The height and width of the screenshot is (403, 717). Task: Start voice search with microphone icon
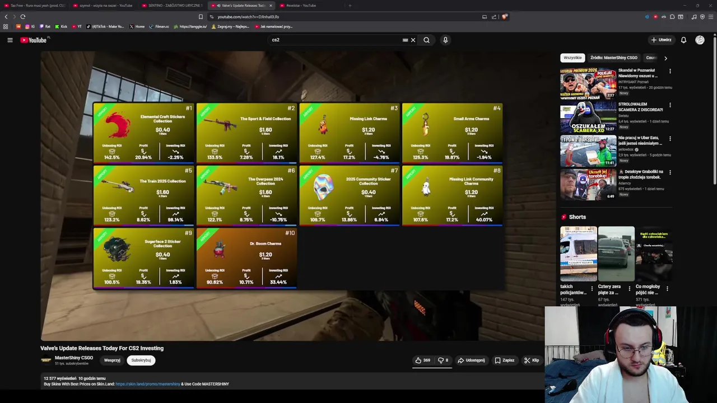click(x=445, y=40)
